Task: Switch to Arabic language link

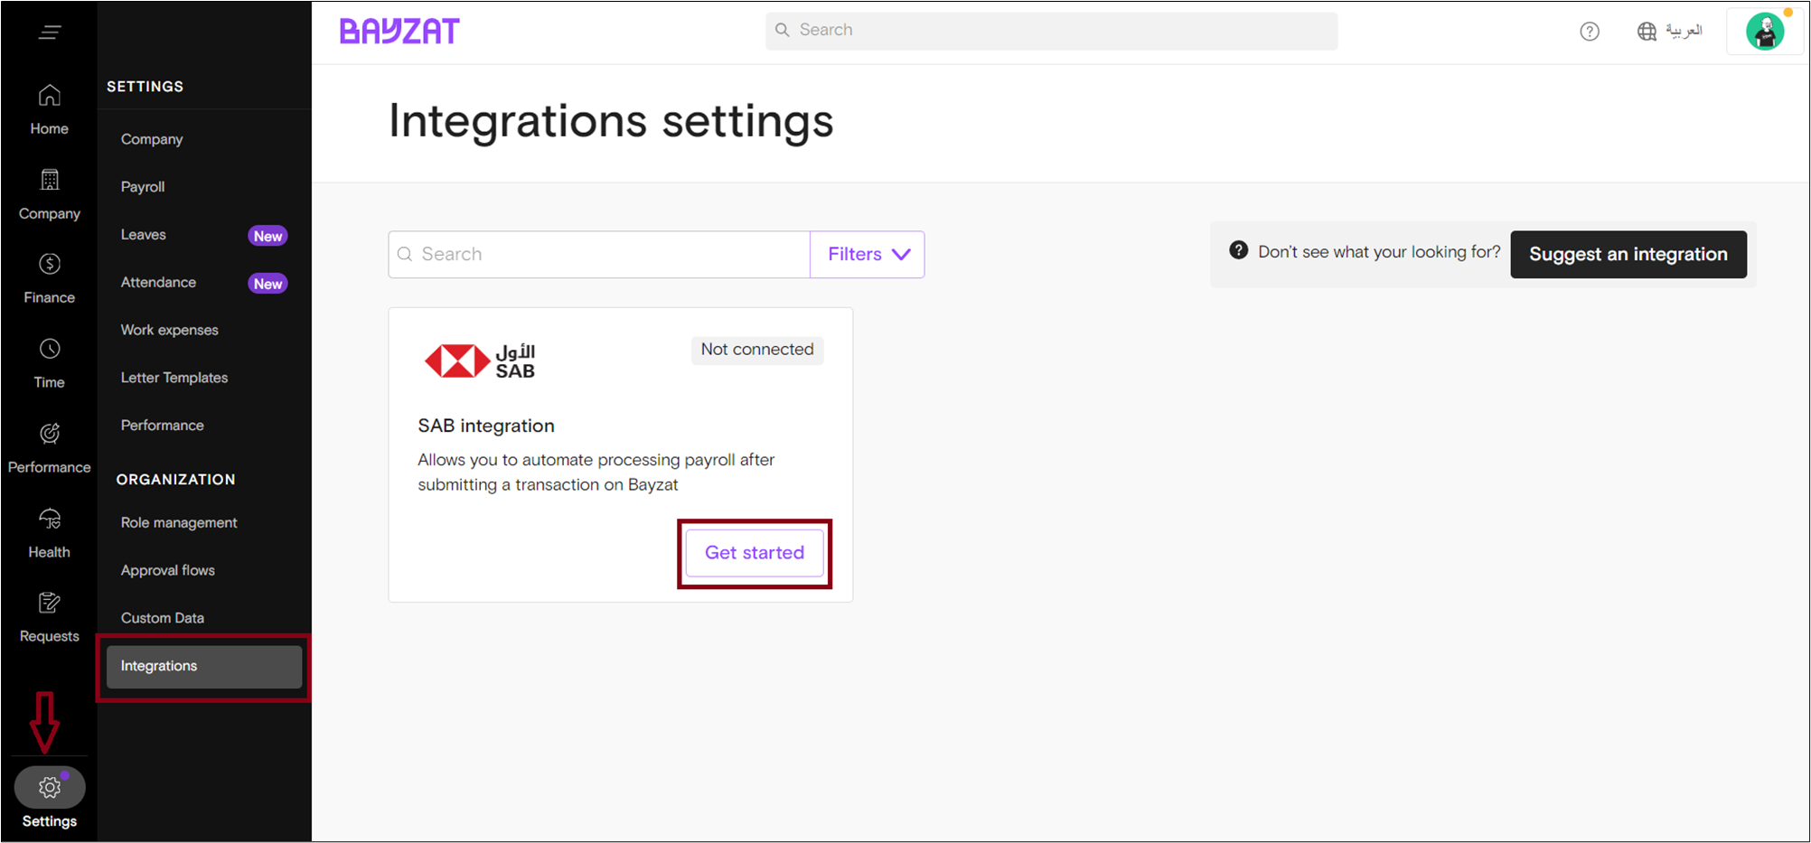Action: [1684, 31]
